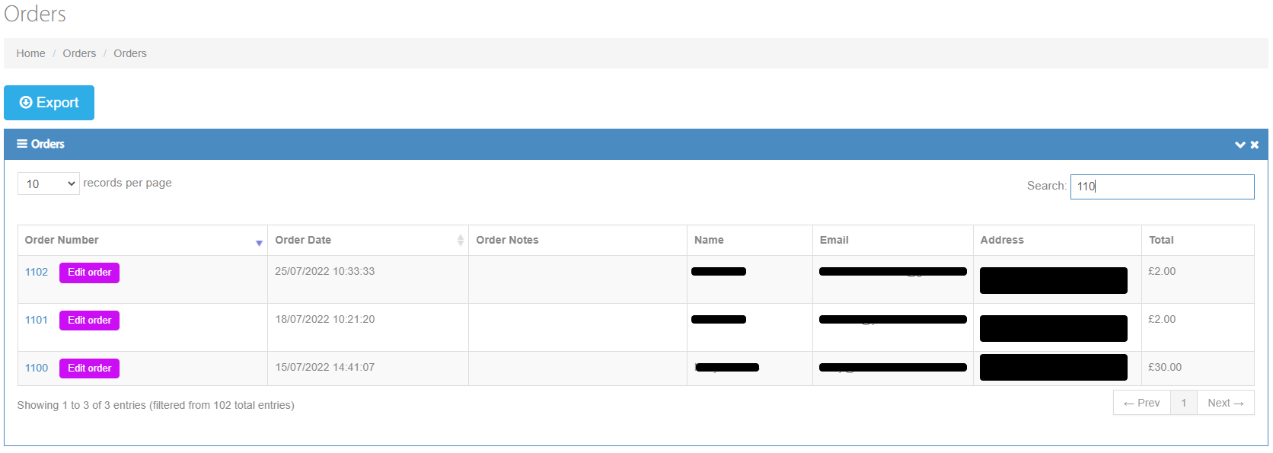This screenshot has width=1273, height=453.
Task: Click the Export button
Action: click(49, 103)
